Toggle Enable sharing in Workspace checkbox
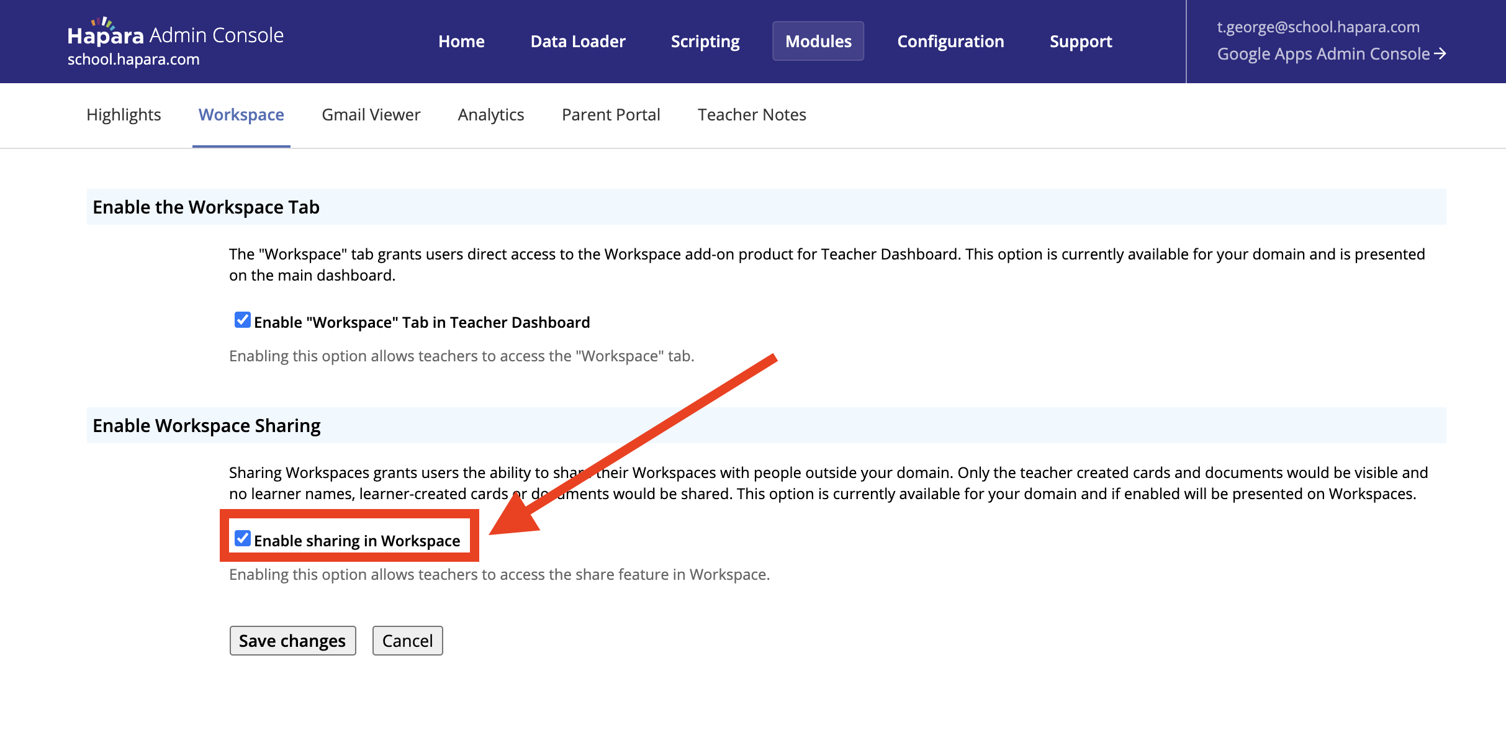 pyautogui.click(x=242, y=539)
